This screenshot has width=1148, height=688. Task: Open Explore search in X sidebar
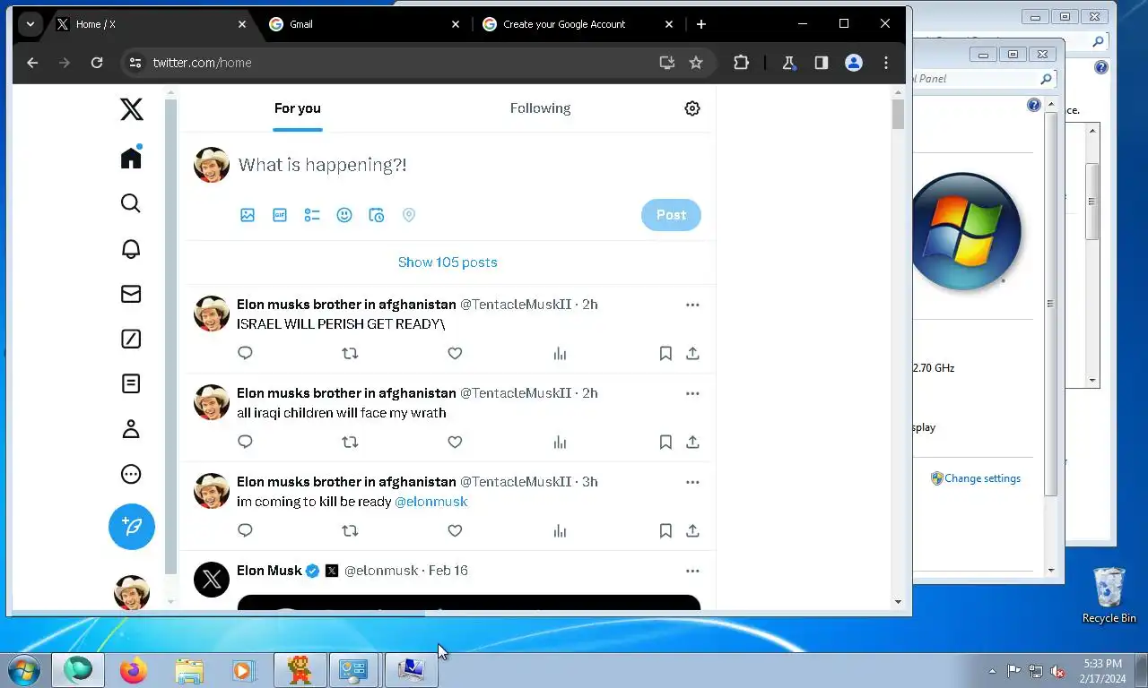(x=131, y=203)
